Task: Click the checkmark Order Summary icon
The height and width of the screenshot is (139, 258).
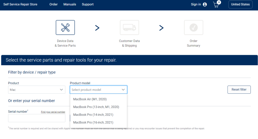Action: pyautogui.click(x=193, y=27)
